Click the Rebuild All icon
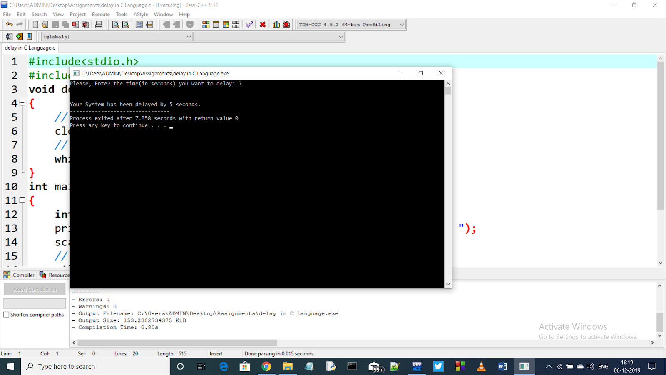666x375 pixels. point(235,24)
